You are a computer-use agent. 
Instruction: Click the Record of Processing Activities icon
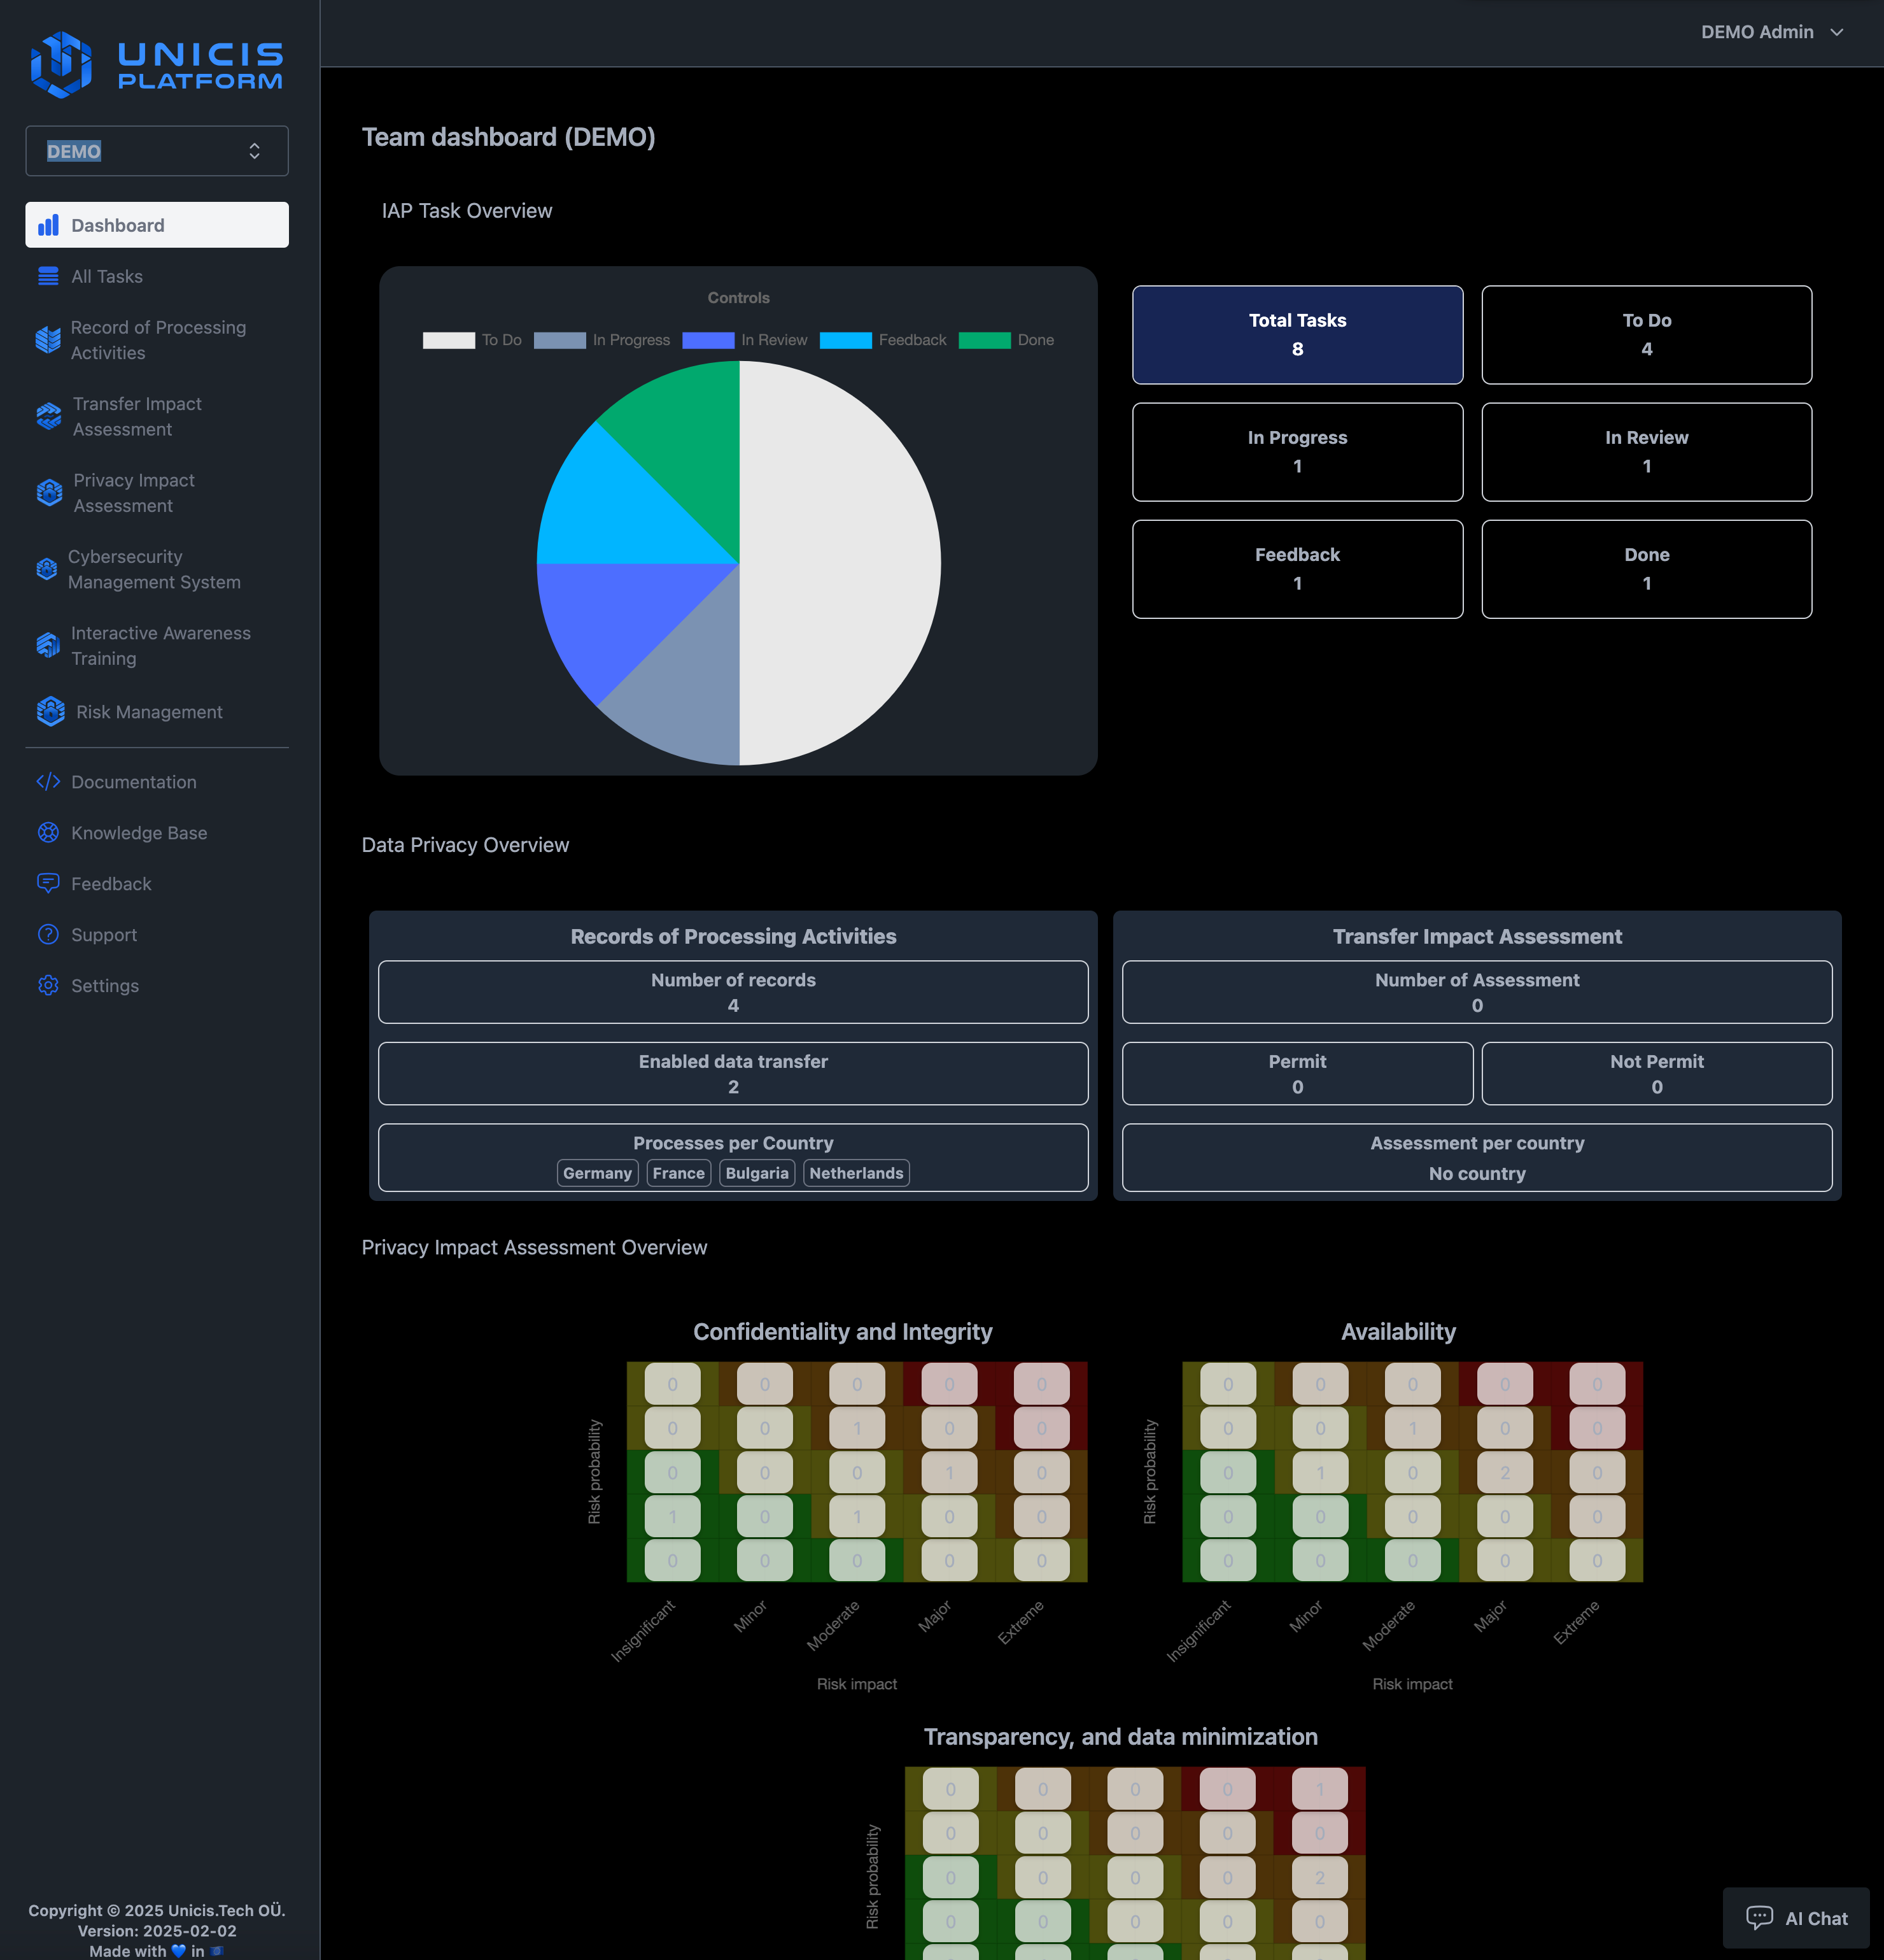click(x=48, y=340)
